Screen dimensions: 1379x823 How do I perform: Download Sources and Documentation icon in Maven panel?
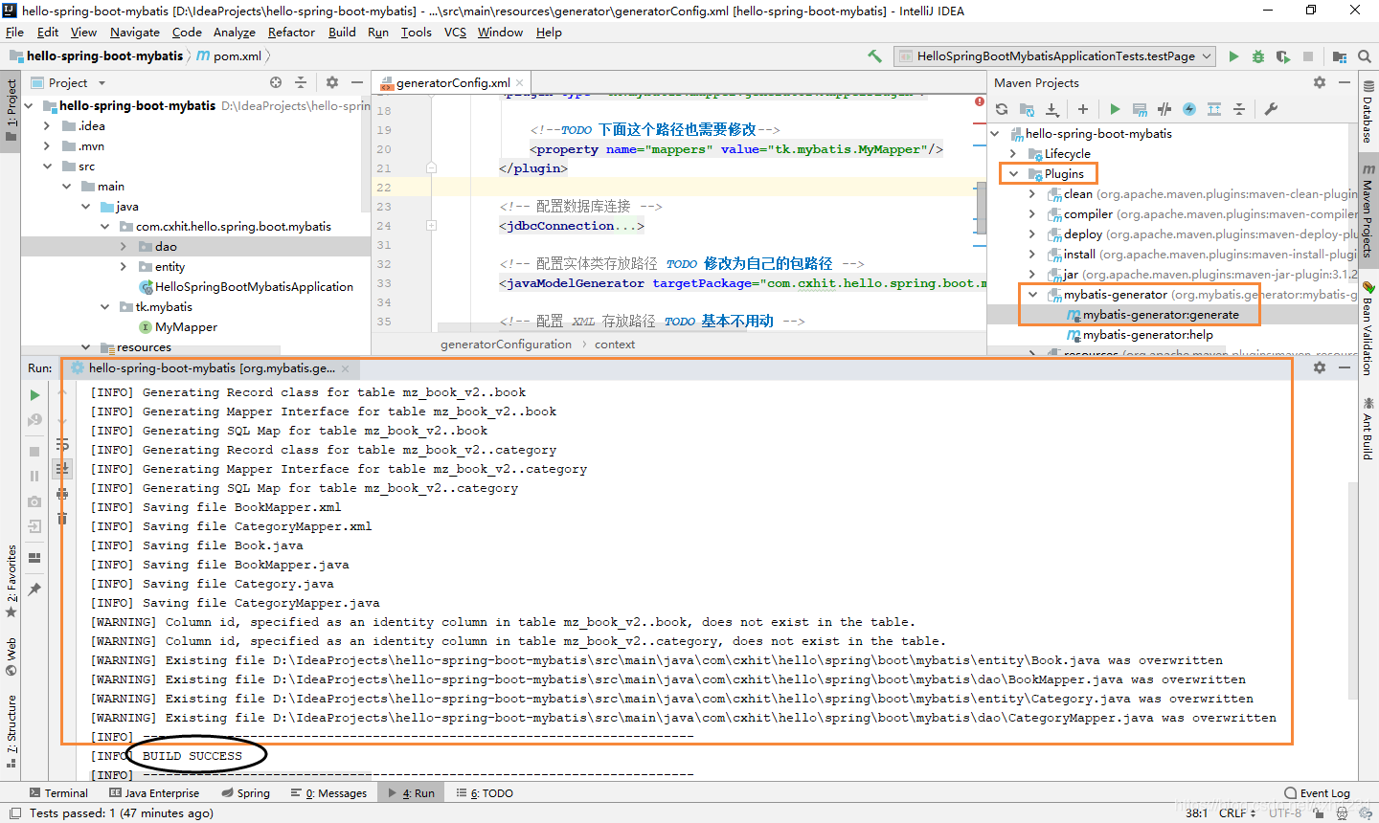[x=1051, y=109]
